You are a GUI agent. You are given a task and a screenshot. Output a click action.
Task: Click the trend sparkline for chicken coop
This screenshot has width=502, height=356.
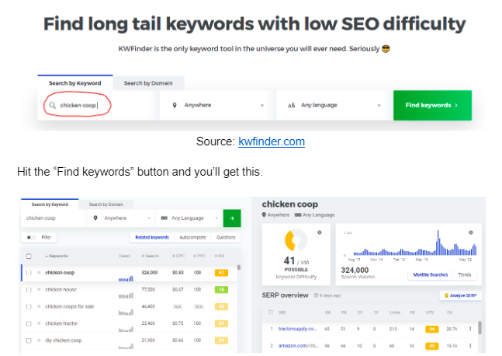[126, 278]
